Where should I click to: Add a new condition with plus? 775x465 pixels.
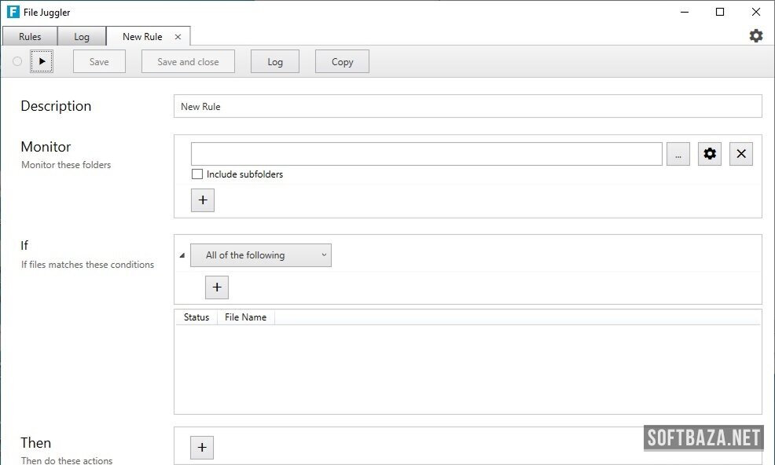tap(217, 287)
